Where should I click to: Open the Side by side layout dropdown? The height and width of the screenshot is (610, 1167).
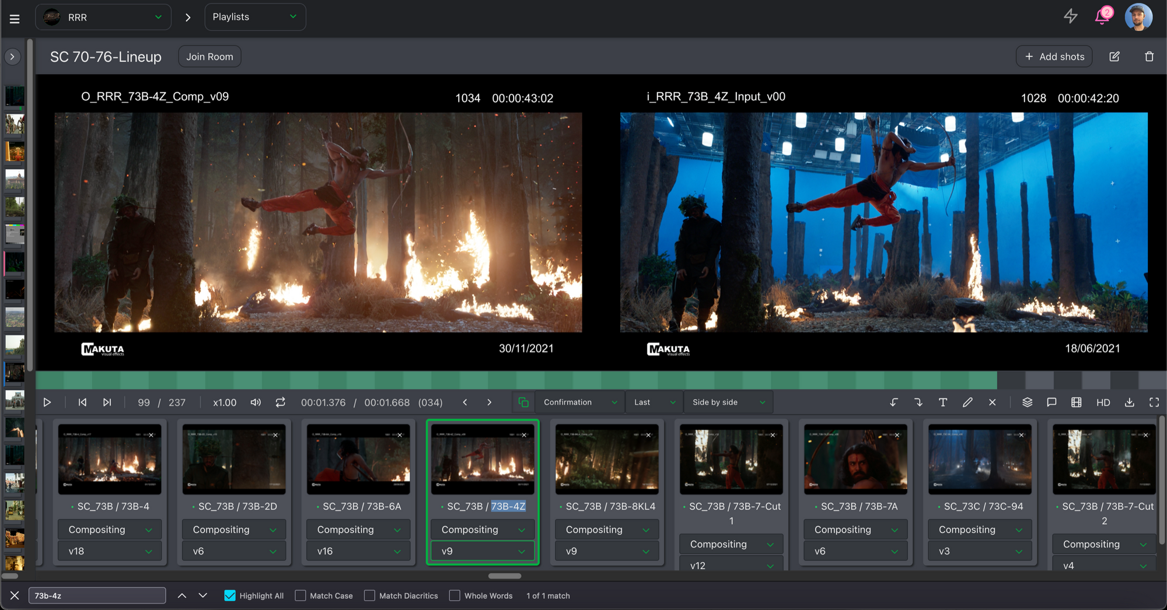[728, 402]
